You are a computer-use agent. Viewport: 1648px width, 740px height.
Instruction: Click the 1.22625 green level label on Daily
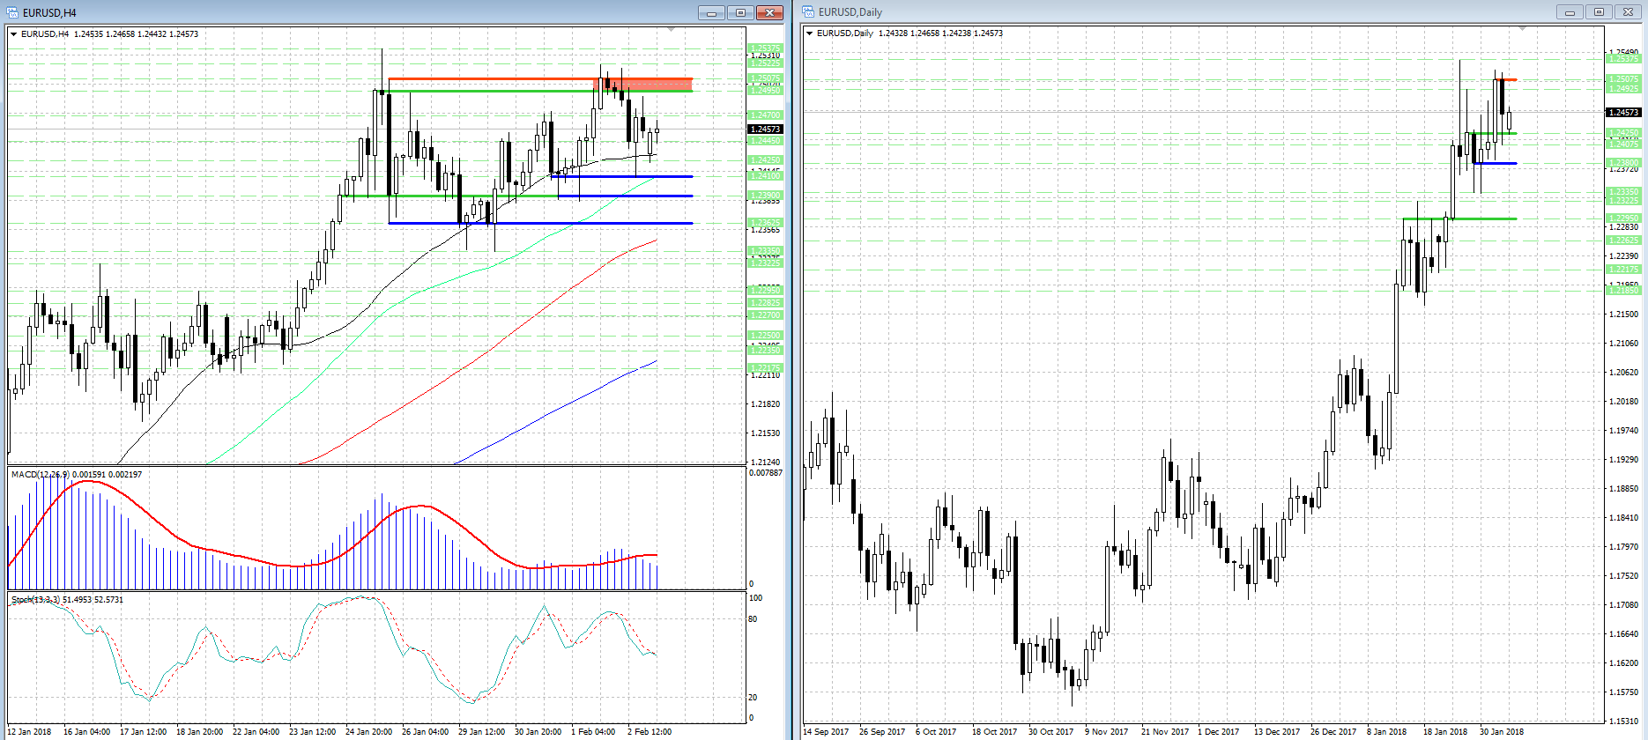click(x=1623, y=240)
